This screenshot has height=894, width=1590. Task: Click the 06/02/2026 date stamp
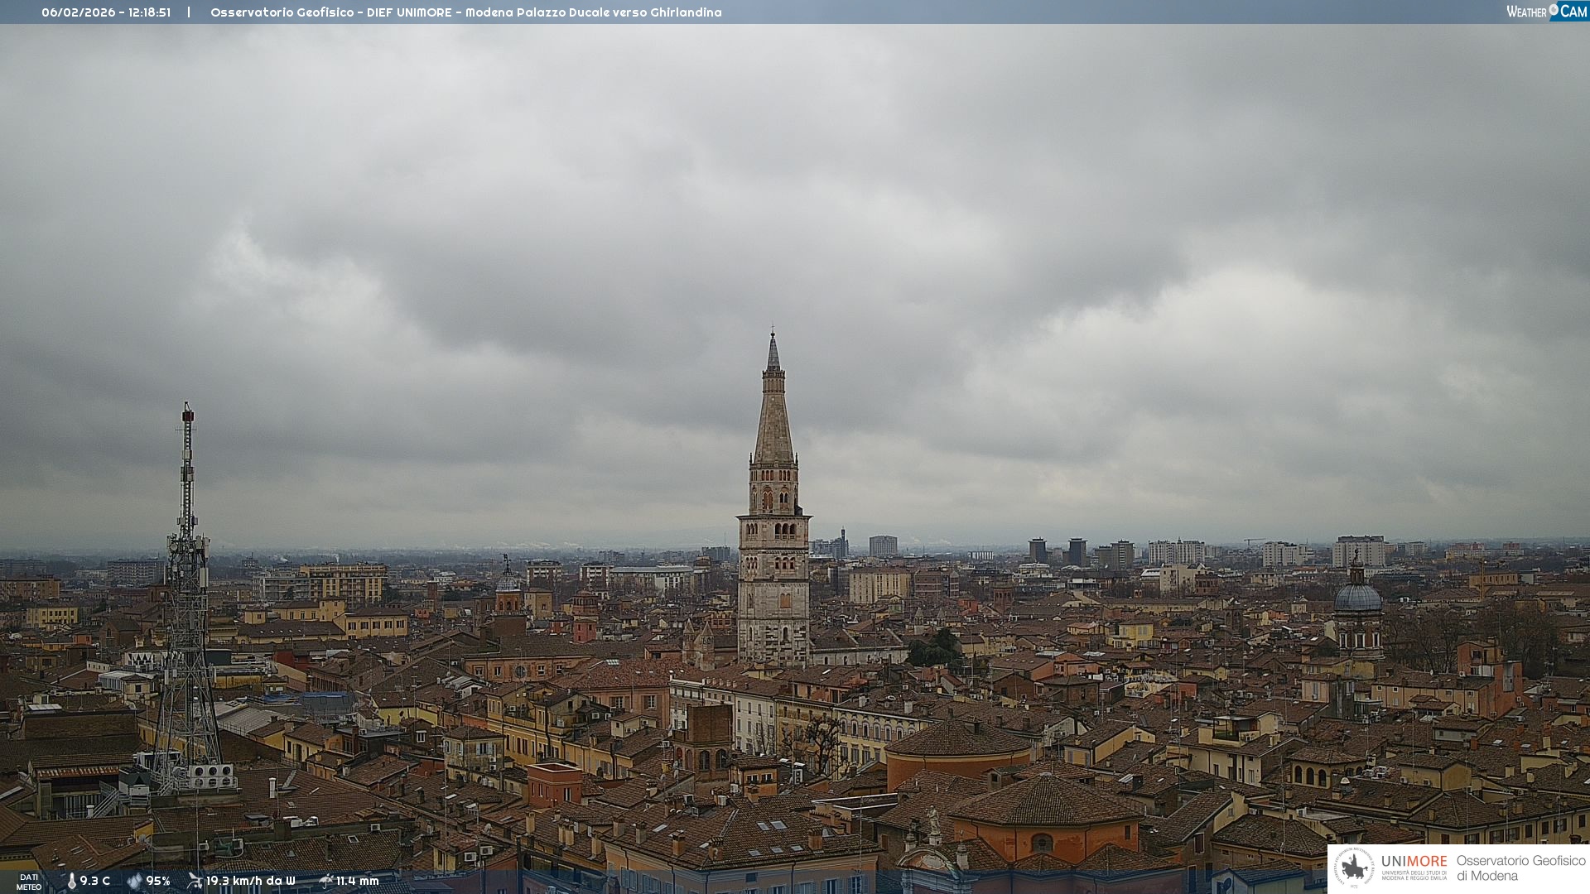coord(79,12)
